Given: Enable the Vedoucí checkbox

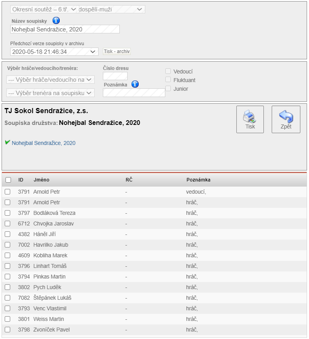Looking at the screenshot, I should [168, 71].
